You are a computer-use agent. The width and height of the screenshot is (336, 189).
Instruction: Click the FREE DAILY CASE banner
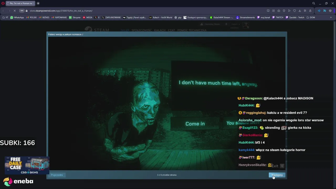[27, 165]
